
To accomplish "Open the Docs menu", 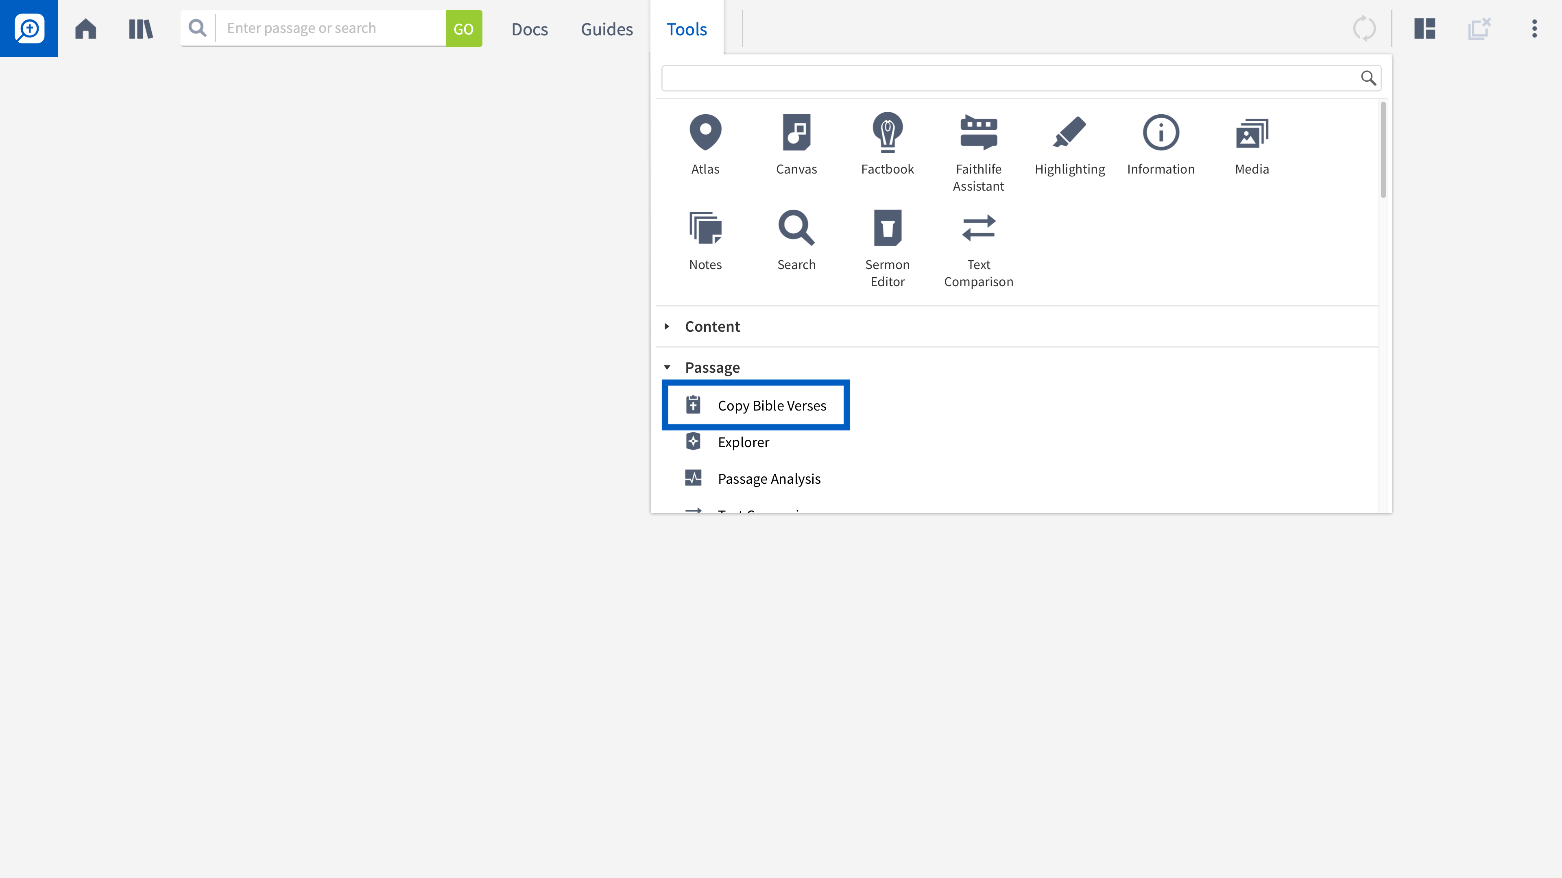I will tap(529, 28).
